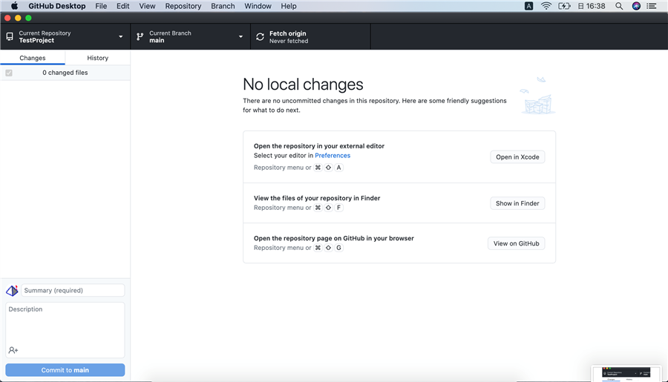Viewport: 668px width, 382px height.
Task: Open the Help menu
Action: [x=289, y=6]
